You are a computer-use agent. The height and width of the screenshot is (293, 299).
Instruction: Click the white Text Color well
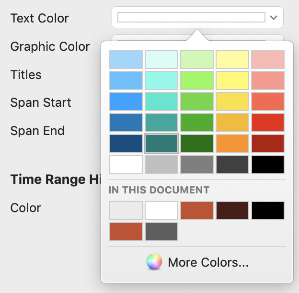tap(191, 18)
